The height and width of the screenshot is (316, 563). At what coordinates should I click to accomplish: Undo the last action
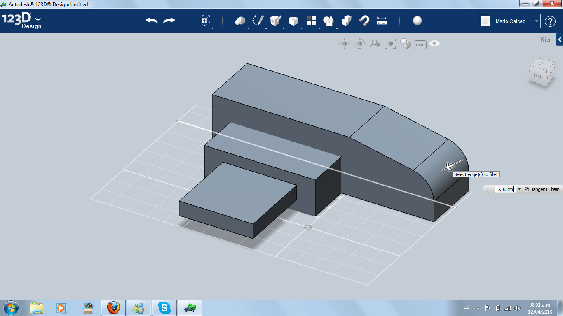(152, 21)
